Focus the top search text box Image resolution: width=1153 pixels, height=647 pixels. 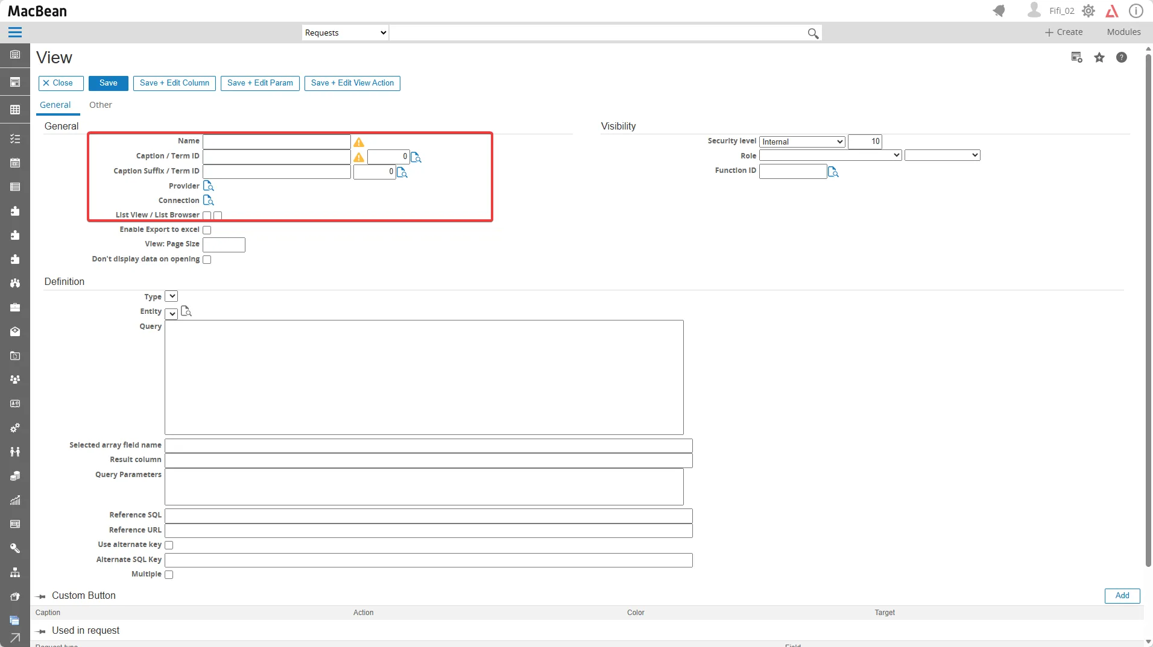[597, 33]
